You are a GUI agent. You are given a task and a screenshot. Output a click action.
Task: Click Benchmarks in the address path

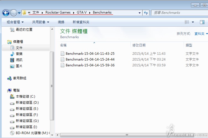102,12
